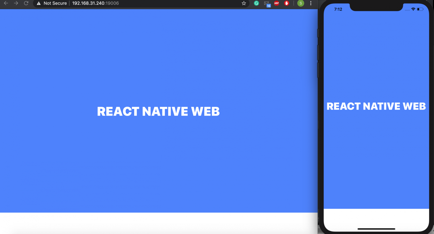The width and height of the screenshot is (434, 234).
Task: Navigate back in browser history
Action: 6,3
